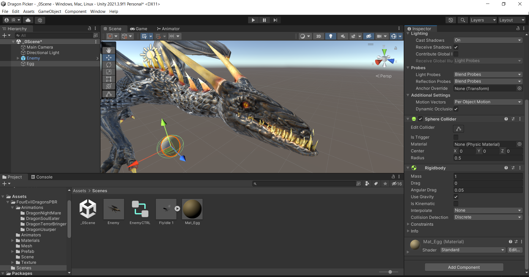Open the GameObject menu
The width and height of the screenshot is (529, 277).
tap(50, 12)
